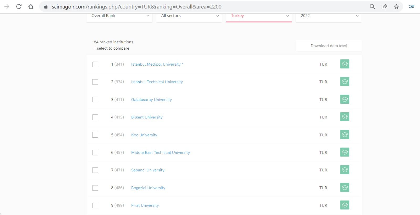Screen dimensions: 420x215
Task: Open Istanbul Technical University link
Action: click(x=157, y=82)
